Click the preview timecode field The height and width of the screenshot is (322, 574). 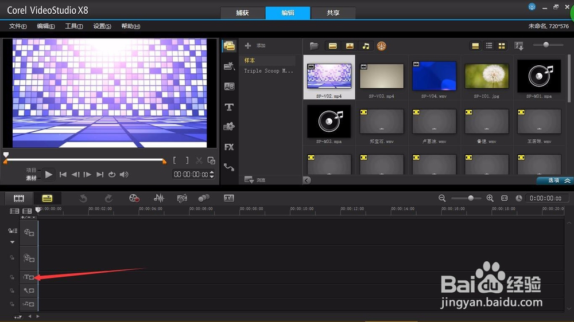pos(191,174)
